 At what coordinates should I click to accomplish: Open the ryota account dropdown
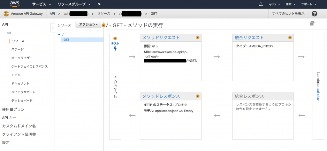(x=274, y=4)
